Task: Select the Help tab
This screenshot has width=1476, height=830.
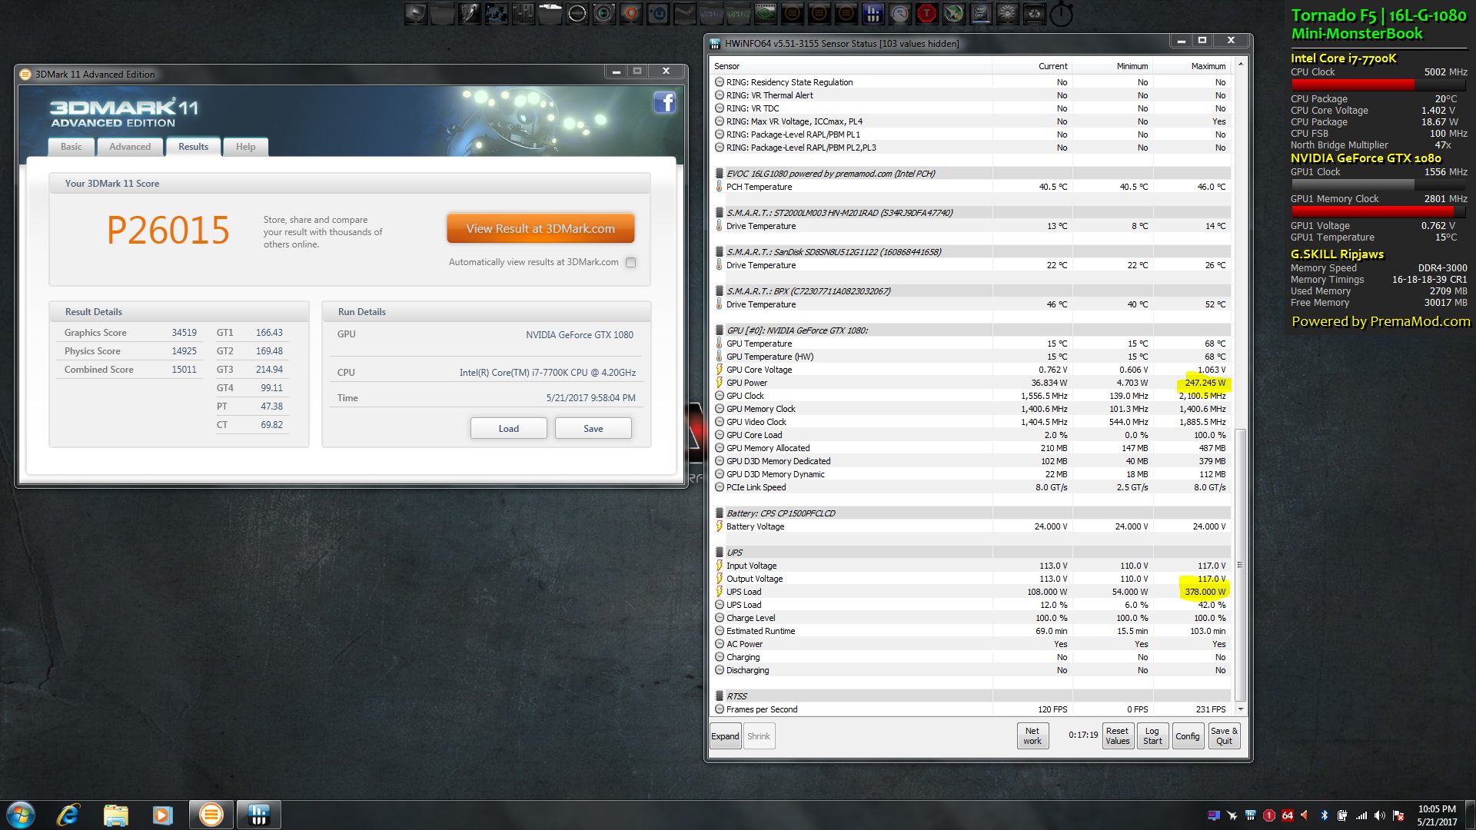Action: [x=245, y=147]
